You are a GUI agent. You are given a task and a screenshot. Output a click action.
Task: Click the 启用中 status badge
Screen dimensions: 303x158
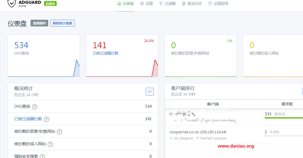(50, 4)
